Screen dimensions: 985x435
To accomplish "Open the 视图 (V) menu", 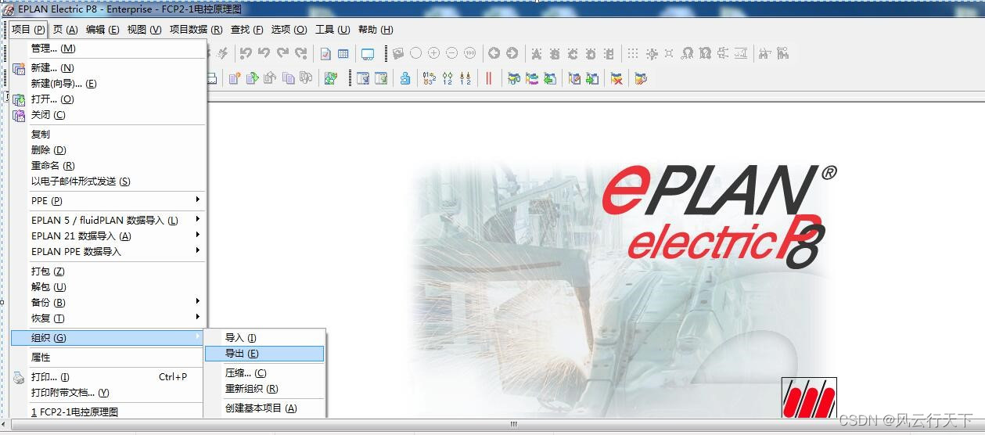I will click(x=144, y=30).
